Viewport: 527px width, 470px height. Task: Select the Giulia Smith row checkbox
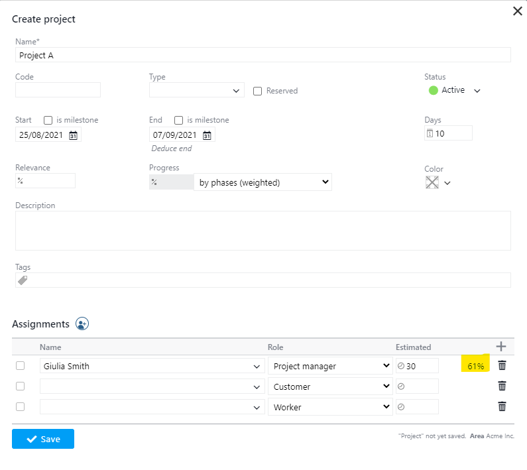21,365
